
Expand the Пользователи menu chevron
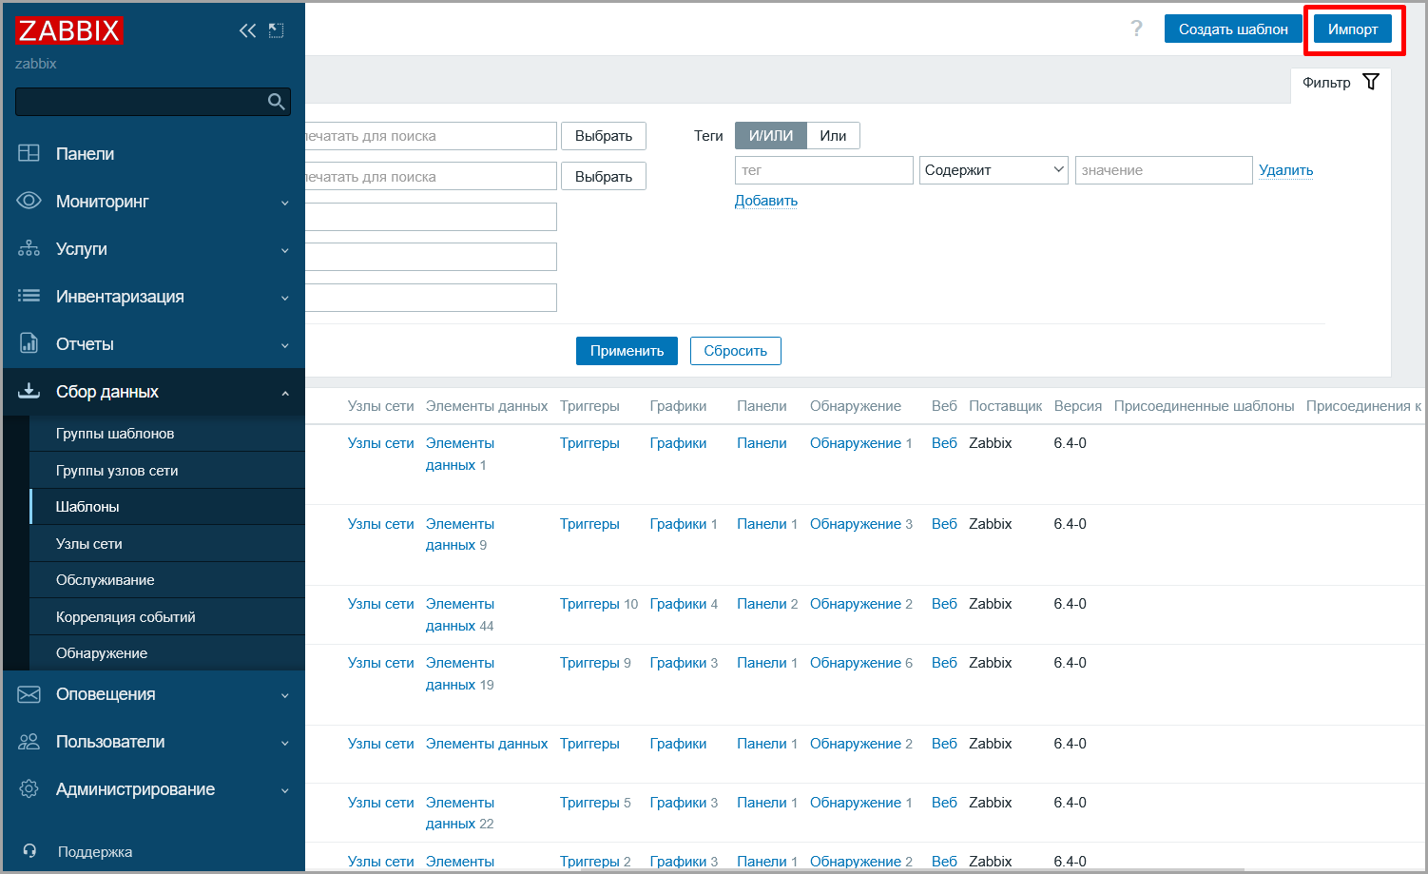285,743
